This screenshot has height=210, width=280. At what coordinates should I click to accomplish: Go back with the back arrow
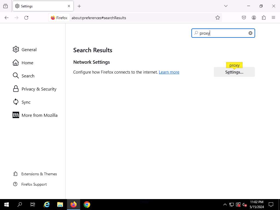pyautogui.click(x=7, y=18)
